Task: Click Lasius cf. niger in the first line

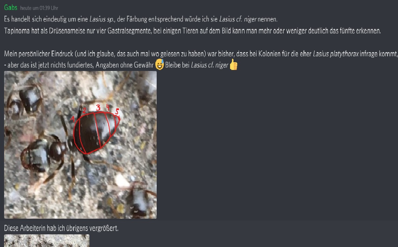Action: coord(238,19)
